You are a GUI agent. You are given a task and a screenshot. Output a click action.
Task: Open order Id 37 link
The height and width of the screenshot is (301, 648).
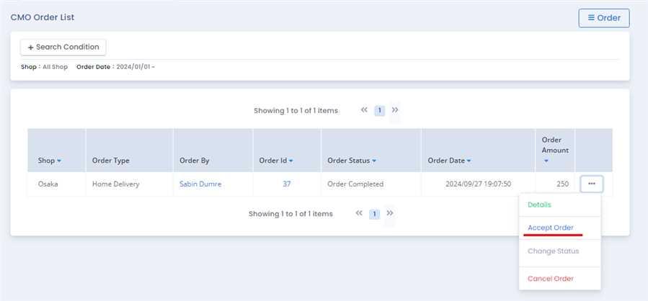pyautogui.click(x=286, y=184)
